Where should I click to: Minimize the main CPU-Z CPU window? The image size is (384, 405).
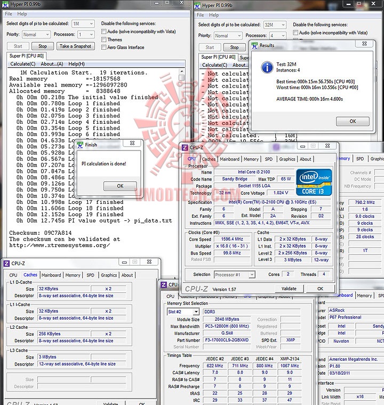pyautogui.click(x=302, y=146)
